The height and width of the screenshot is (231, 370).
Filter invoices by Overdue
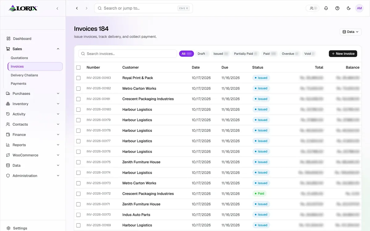290,54
